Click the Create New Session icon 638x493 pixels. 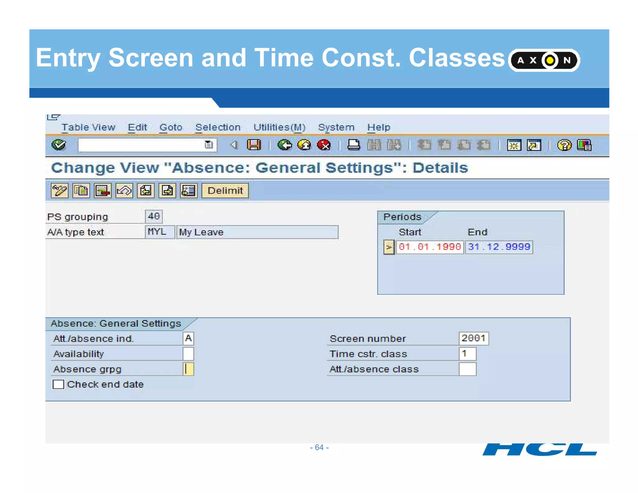click(x=514, y=145)
